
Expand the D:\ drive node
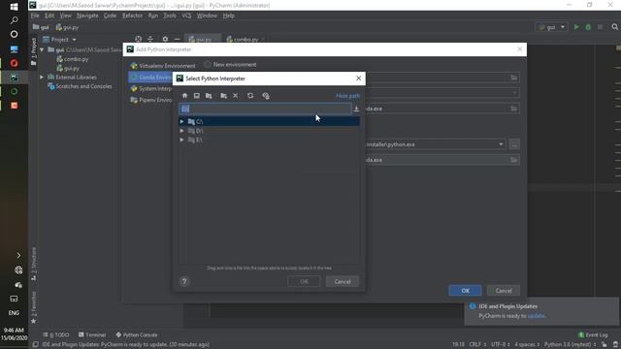[181, 131]
